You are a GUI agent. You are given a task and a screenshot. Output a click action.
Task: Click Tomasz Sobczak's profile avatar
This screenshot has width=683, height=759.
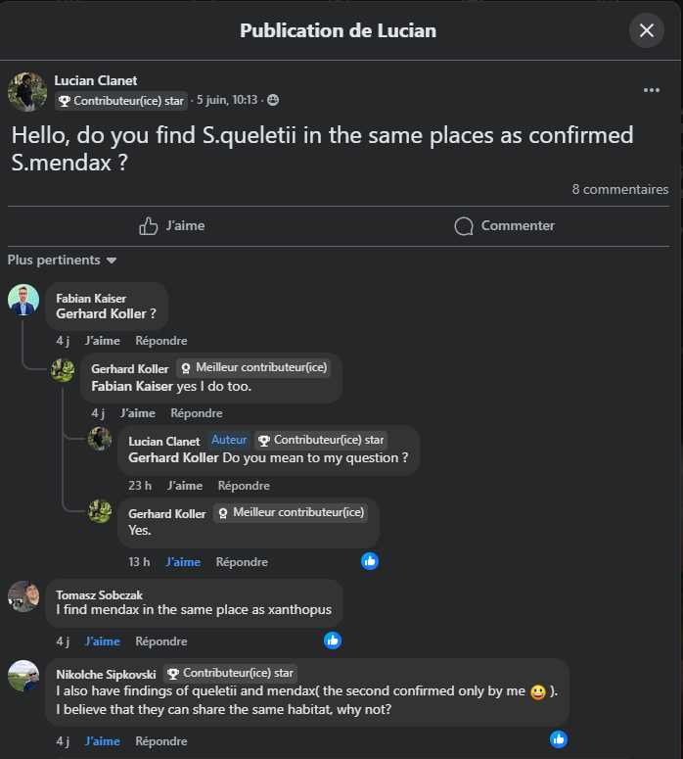[23, 596]
